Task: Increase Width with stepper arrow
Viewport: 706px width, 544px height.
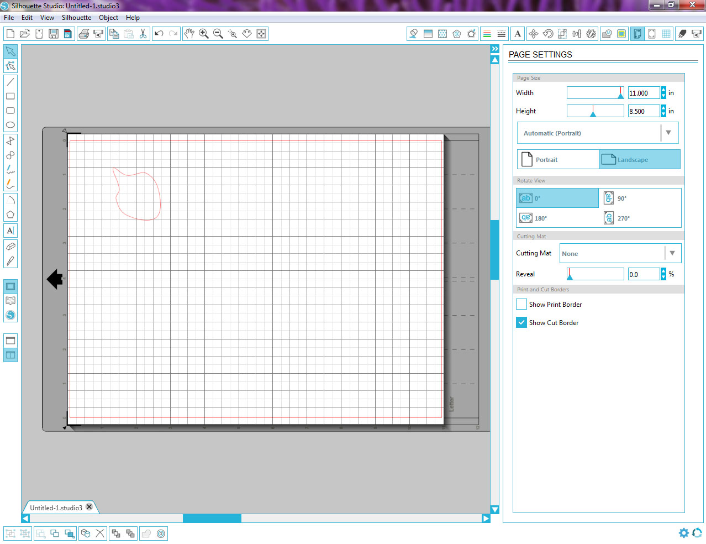Action: (663, 90)
